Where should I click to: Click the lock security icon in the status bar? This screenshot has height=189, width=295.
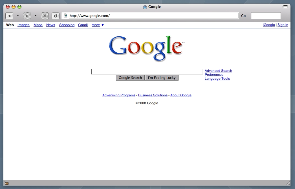6,183
